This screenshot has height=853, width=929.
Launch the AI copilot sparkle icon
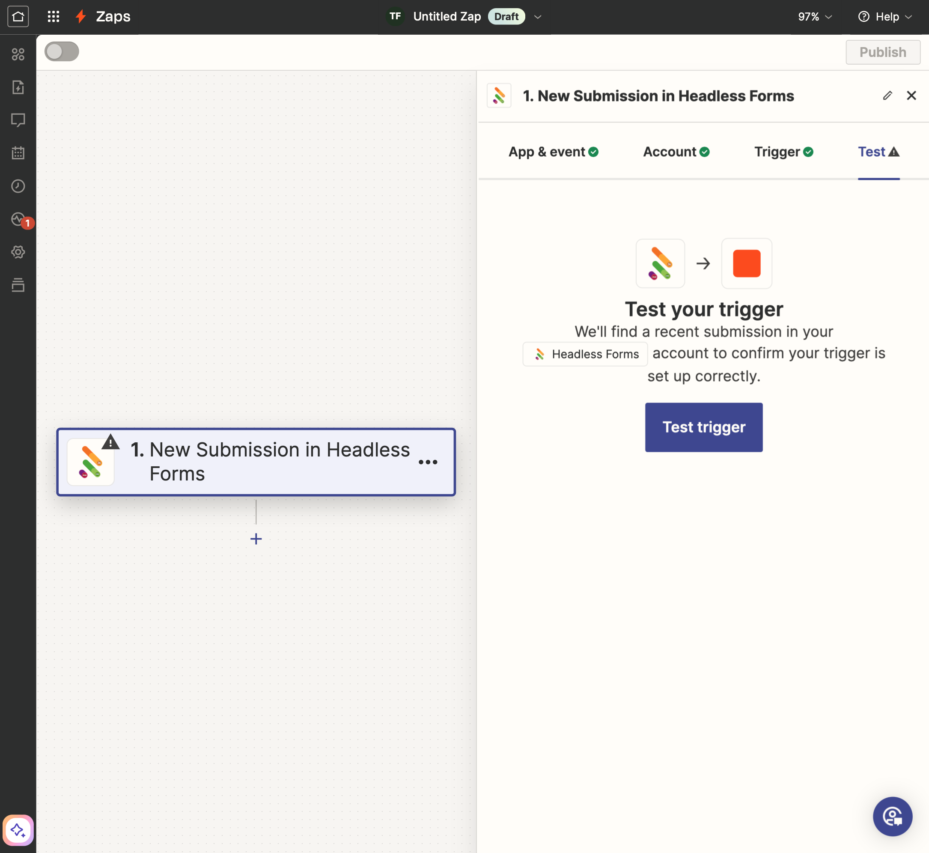(x=18, y=830)
